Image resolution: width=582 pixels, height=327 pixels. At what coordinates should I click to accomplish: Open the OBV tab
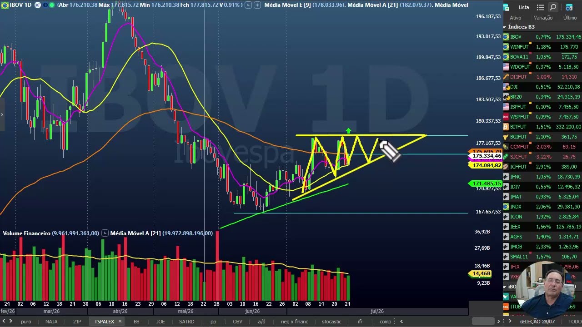click(x=237, y=322)
